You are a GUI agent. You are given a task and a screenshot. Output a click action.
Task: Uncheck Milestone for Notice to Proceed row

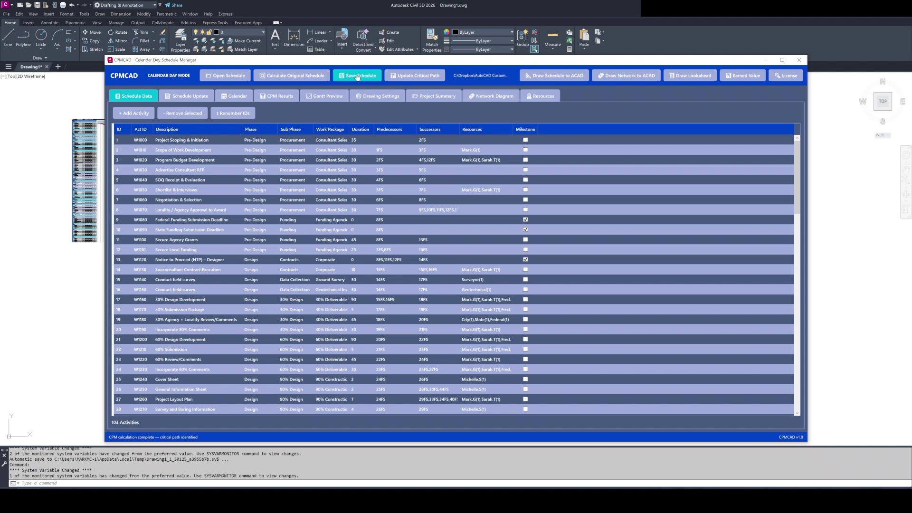(x=525, y=259)
